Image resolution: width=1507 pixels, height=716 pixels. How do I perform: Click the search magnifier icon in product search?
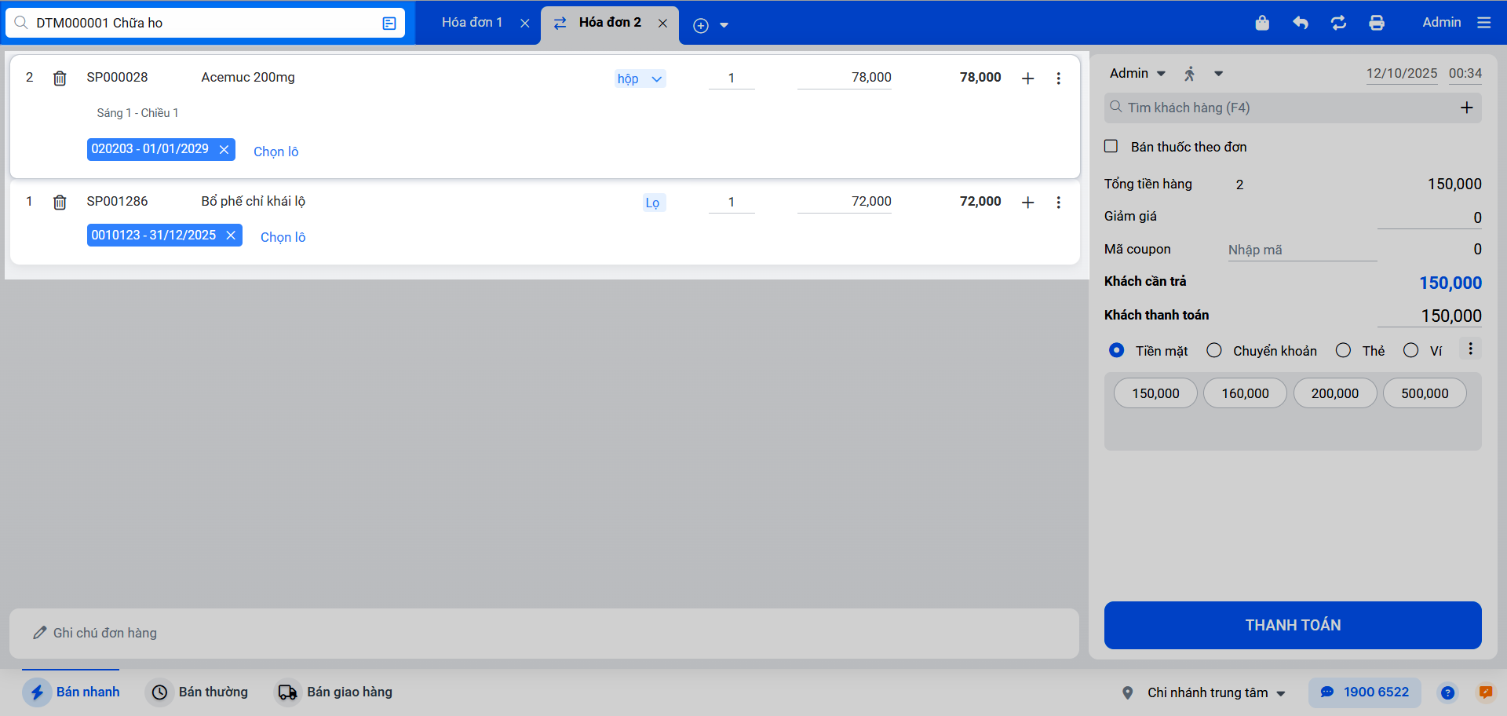tap(21, 23)
